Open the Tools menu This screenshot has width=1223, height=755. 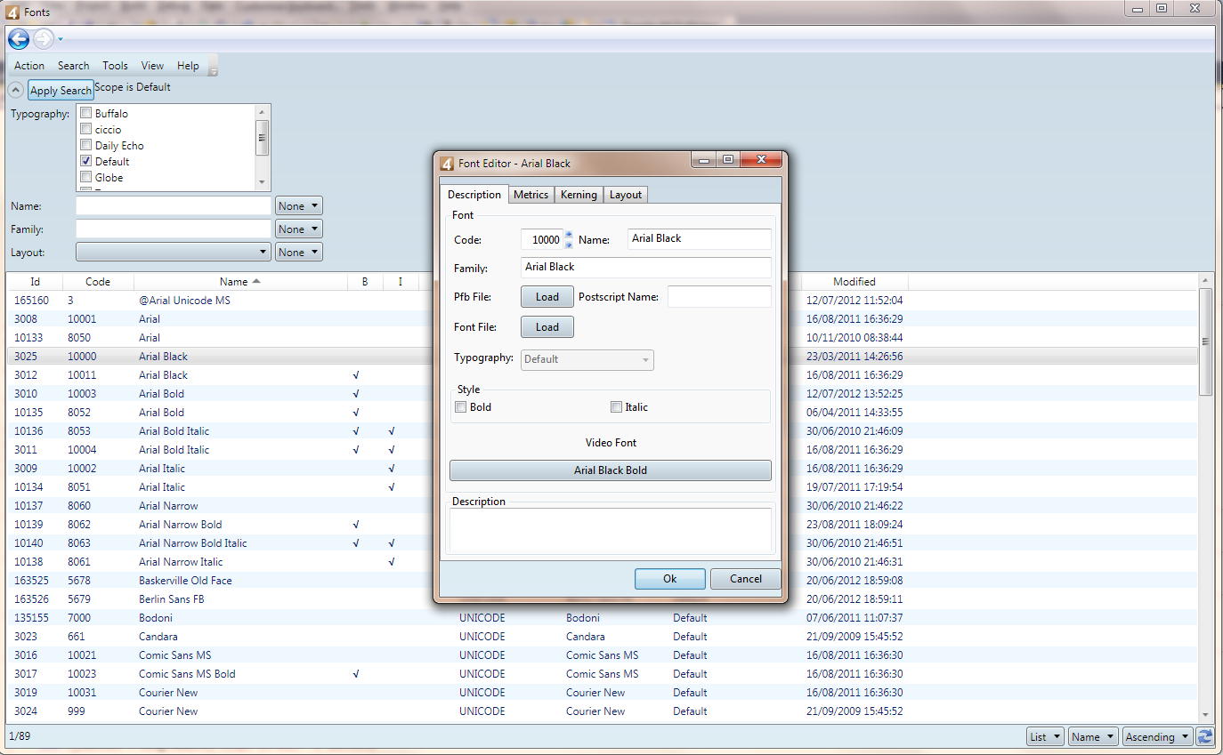(115, 66)
